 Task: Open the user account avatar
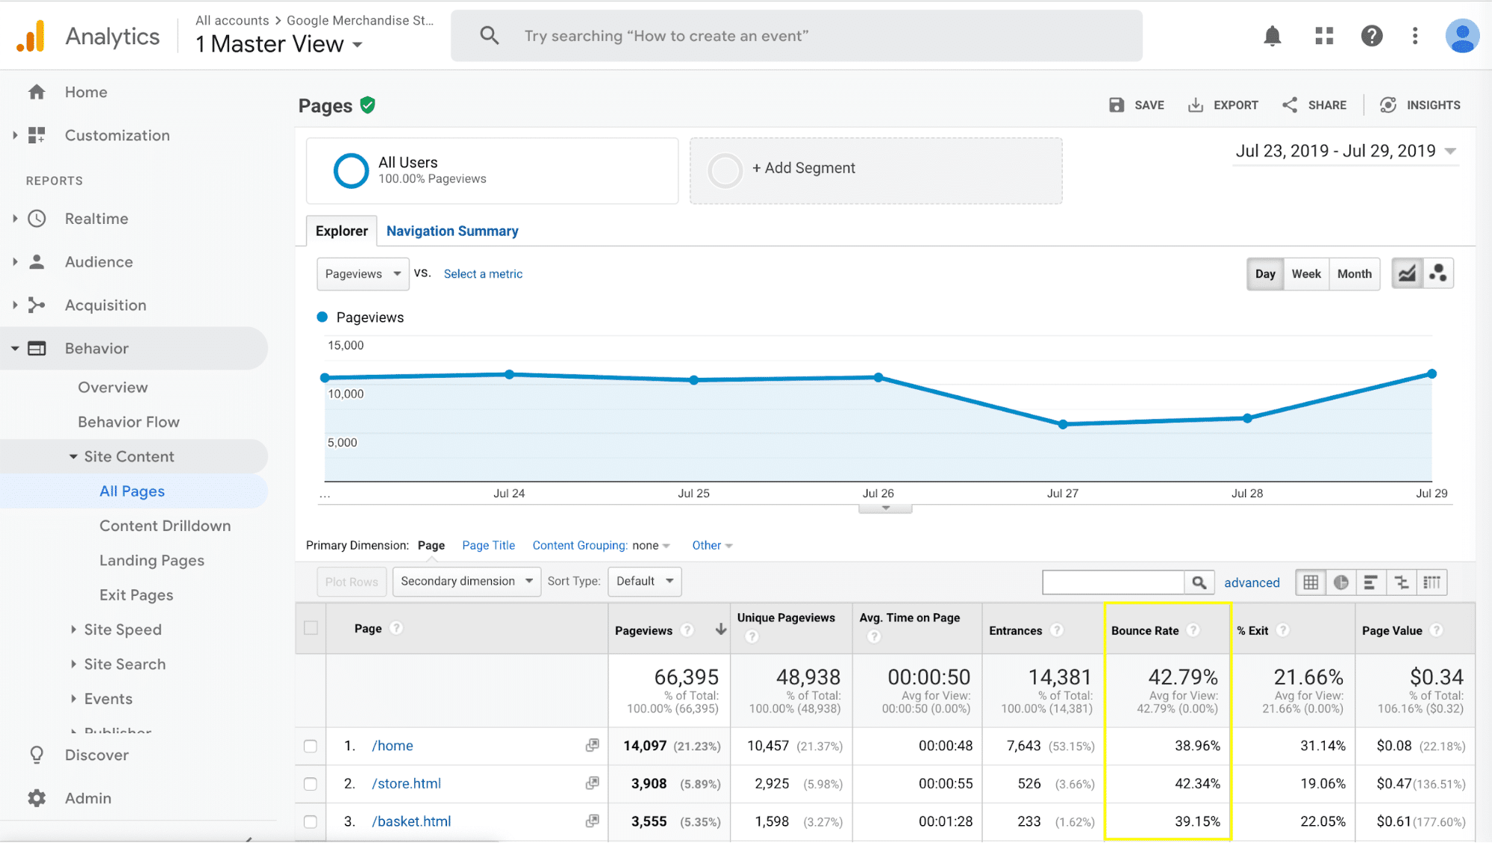[x=1462, y=36]
